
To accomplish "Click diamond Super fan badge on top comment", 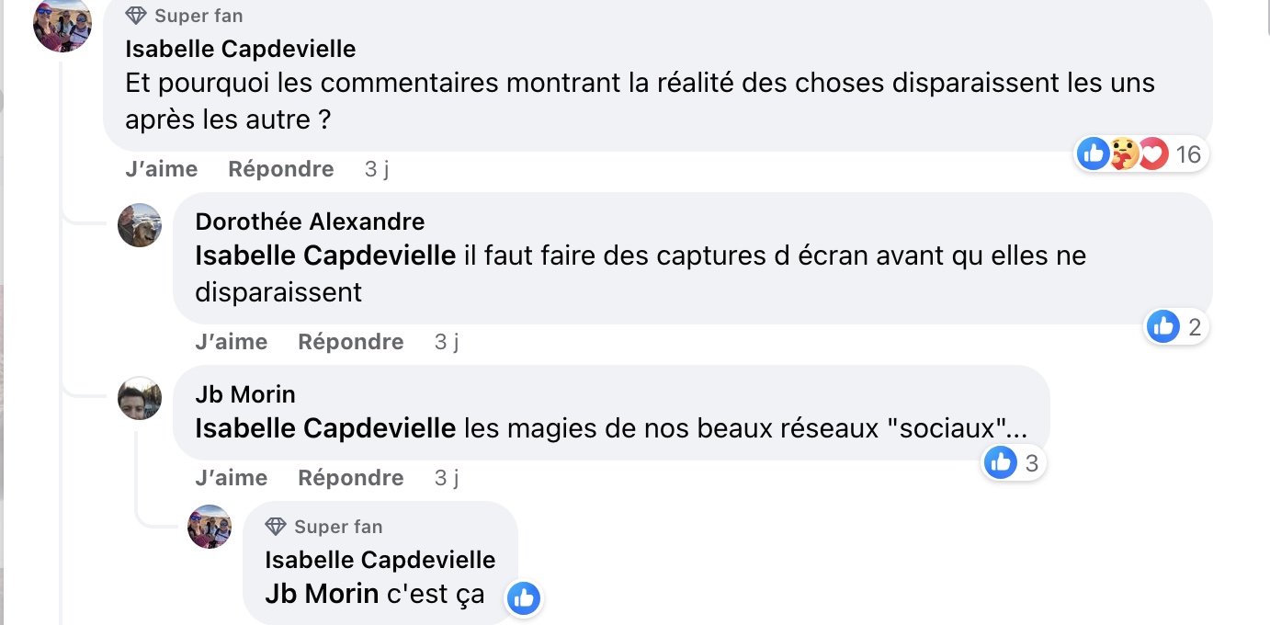I will [x=136, y=16].
